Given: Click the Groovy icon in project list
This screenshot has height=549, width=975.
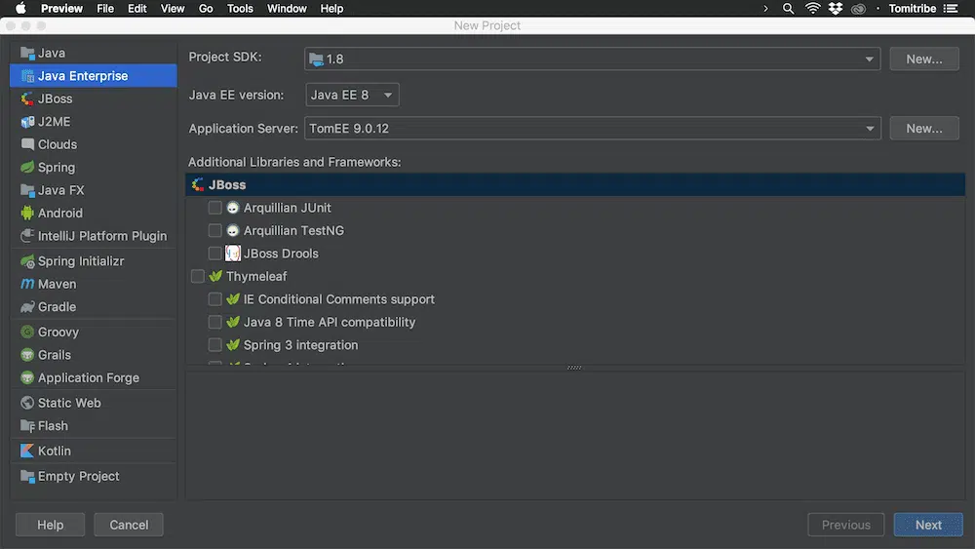Looking at the screenshot, I should pyautogui.click(x=27, y=333).
